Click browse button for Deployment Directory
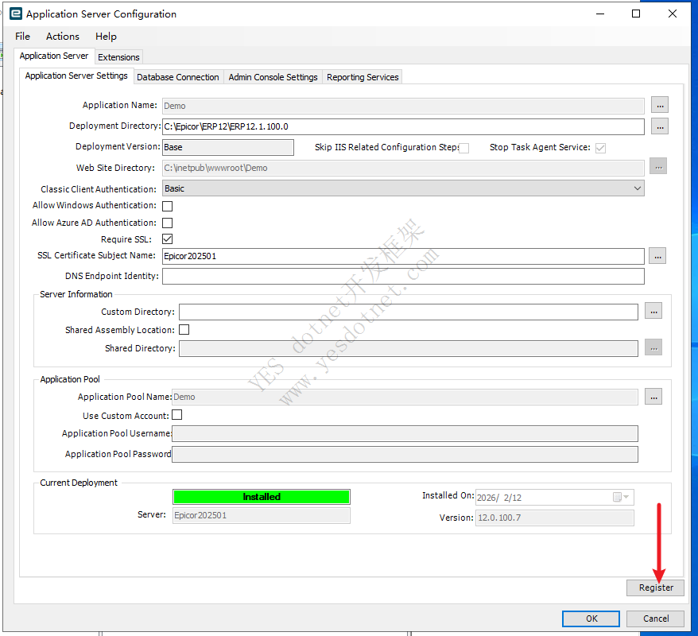 point(660,126)
